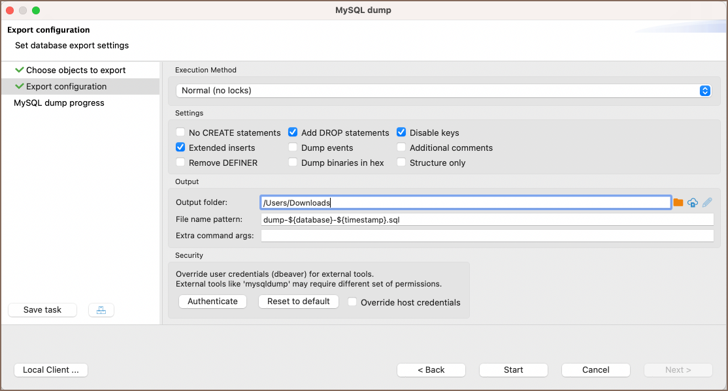Click the cloud upload icon beside Output folder
The width and height of the screenshot is (728, 391).
pos(693,203)
